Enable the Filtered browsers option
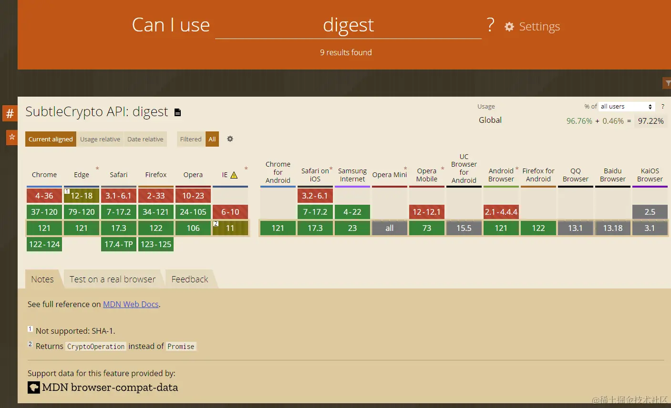 click(x=190, y=139)
